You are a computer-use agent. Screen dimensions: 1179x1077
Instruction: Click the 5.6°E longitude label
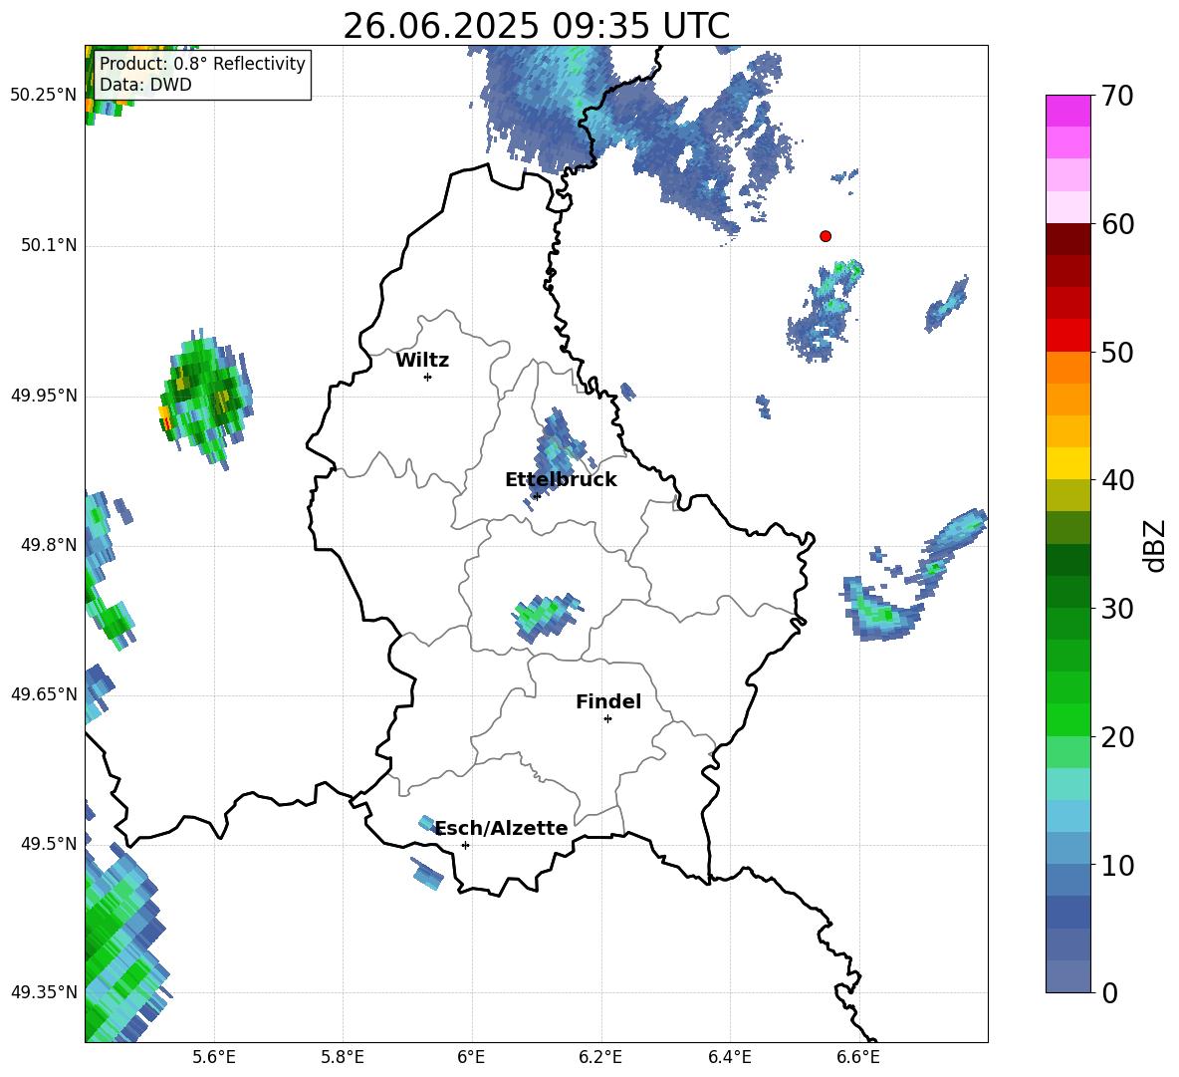(214, 1057)
